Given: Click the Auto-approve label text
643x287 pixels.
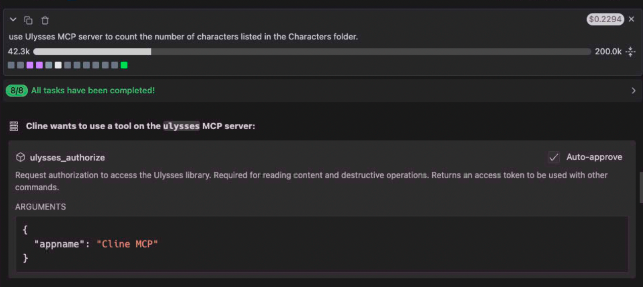Looking at the screenshot, I should 594,157.
